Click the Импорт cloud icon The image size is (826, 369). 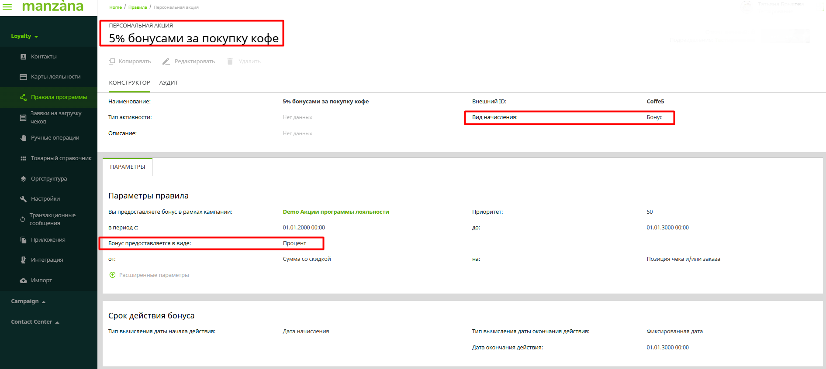(x=24, y=280)
